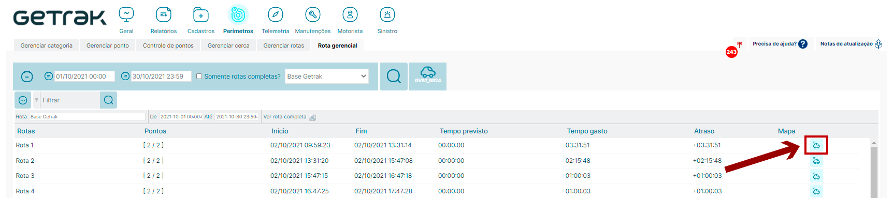
Task: Click the table's vertical scrollbar thumb
Action: (874, 172)
